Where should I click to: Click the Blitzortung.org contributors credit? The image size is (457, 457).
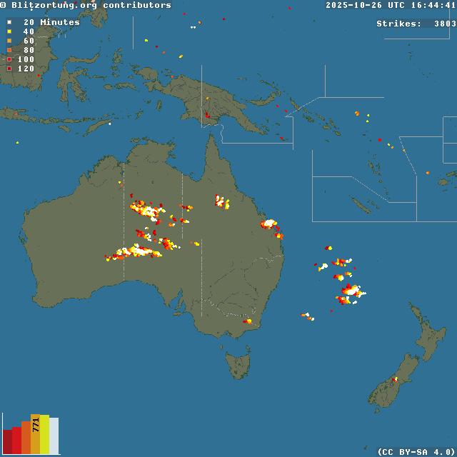click(86, 5)
